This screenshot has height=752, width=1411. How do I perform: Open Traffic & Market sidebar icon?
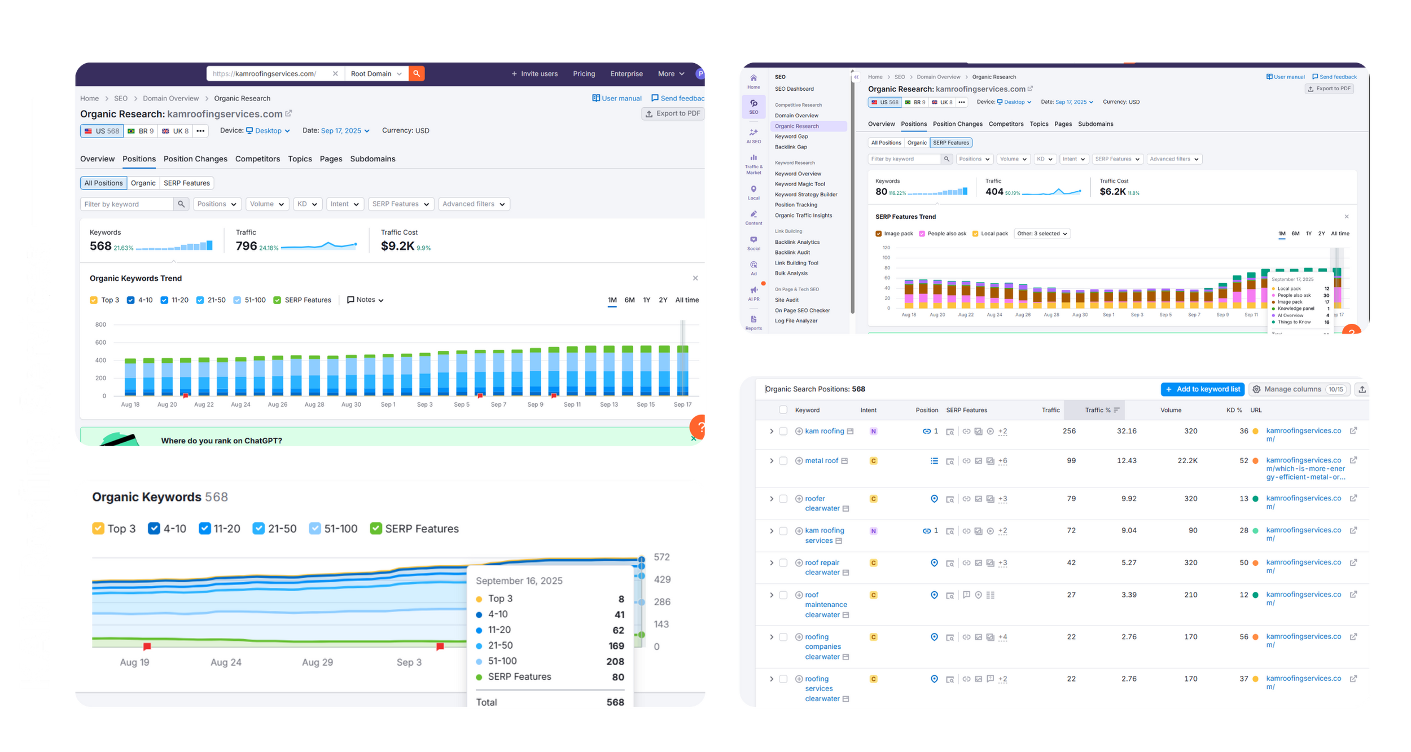[x=753, y=158]
